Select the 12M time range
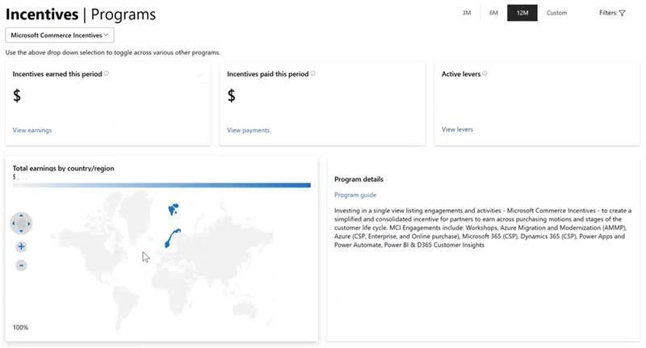Viewport: 646px width, 348px height. pos(522,13)
